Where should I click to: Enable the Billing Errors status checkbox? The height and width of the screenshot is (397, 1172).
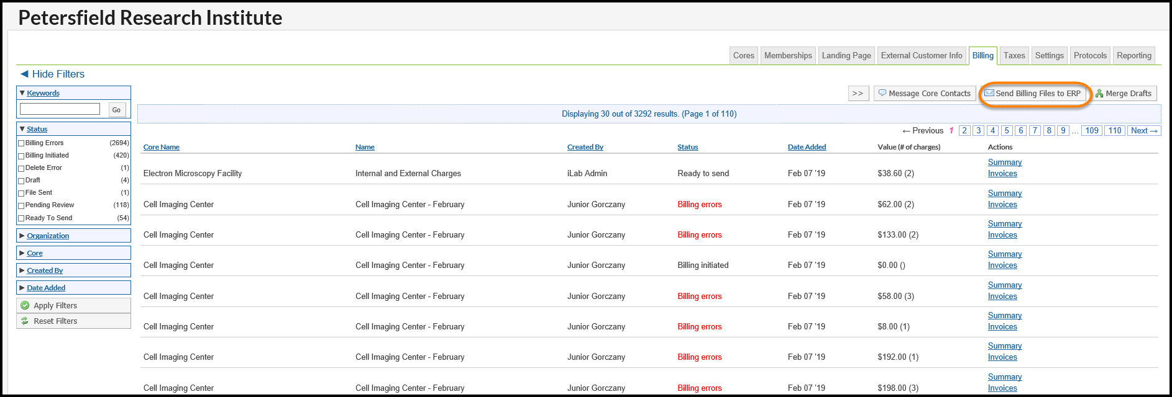coord(21,143)
